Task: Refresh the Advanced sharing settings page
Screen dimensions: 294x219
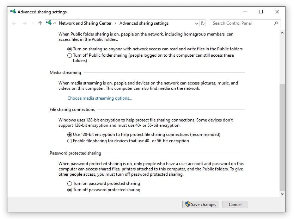Action: point(202,24)
